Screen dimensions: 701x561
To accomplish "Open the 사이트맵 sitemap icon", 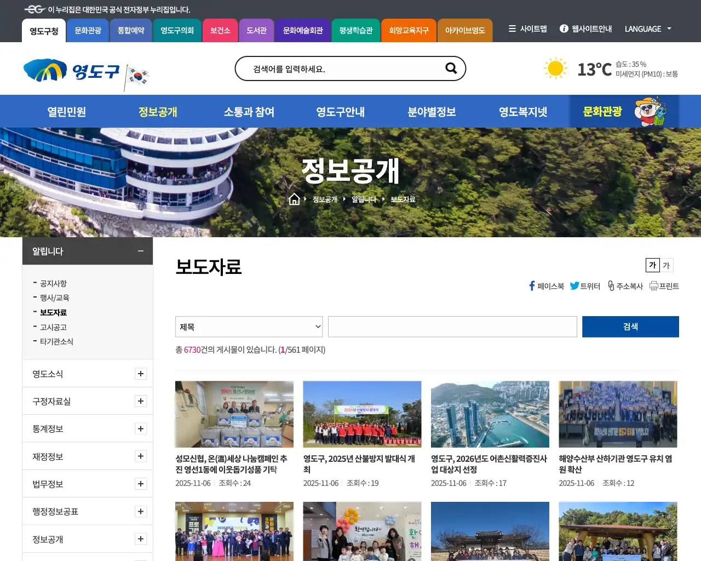I will 513,29.
